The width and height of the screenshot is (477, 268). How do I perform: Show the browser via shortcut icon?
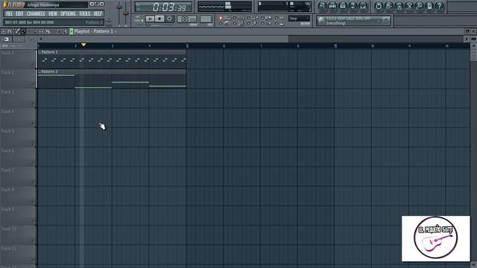pyautogui.click(x=353, y=6)
